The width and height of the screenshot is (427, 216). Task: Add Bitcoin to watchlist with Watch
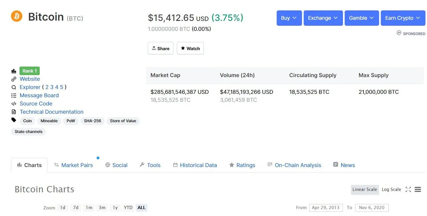(x=190, y=48)
